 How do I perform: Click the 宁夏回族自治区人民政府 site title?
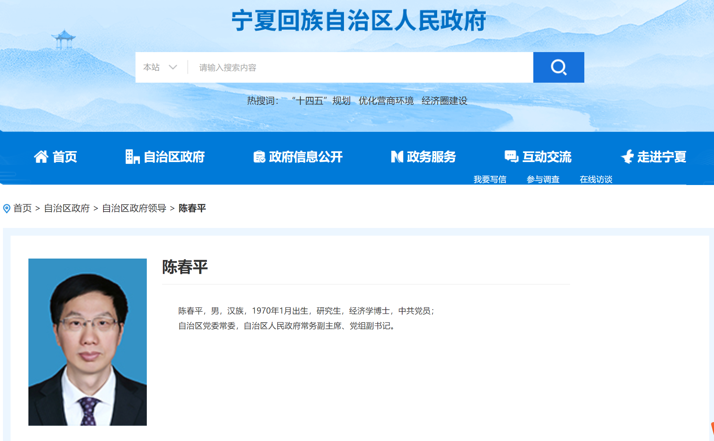(x=359, y=20)
